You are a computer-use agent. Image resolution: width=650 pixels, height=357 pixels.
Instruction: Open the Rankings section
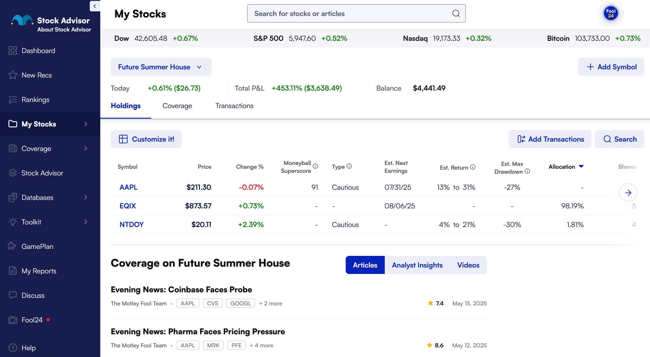35,99
